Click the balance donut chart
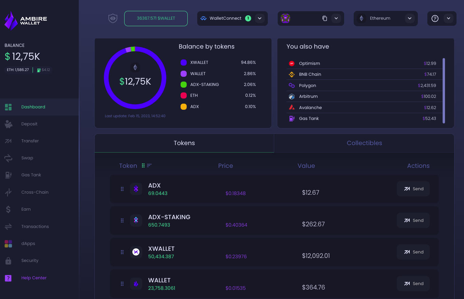 click(x=135, y=78)
